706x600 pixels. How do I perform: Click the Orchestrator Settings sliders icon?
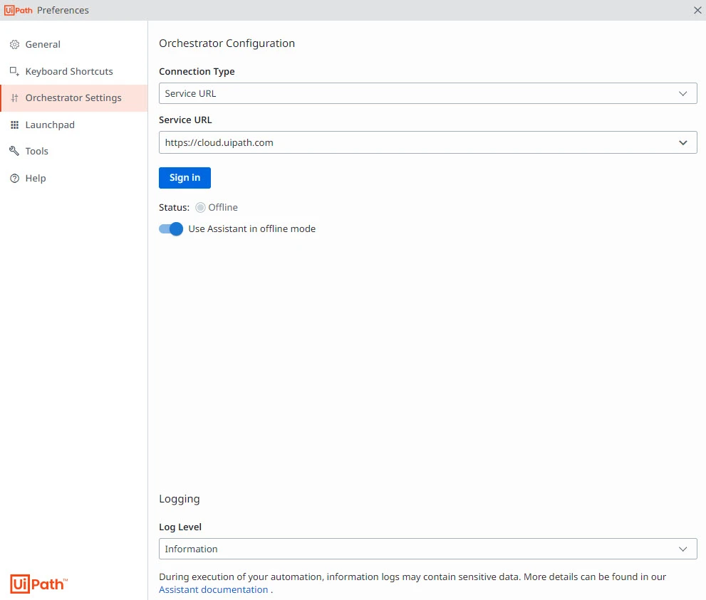click(14, 98)
